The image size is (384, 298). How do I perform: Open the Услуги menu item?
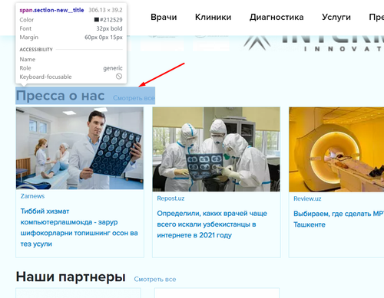click(x=336, y=17)
